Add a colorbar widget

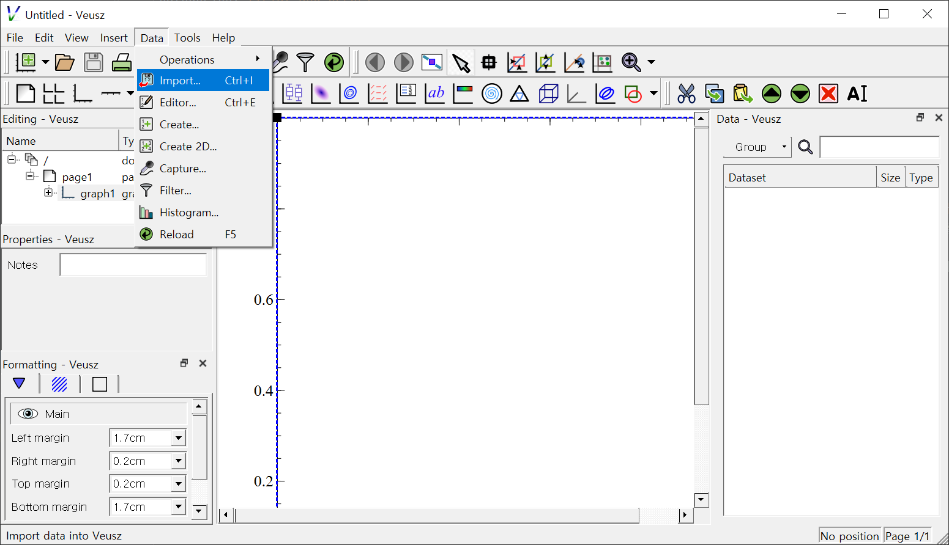(x=463, y=93)
